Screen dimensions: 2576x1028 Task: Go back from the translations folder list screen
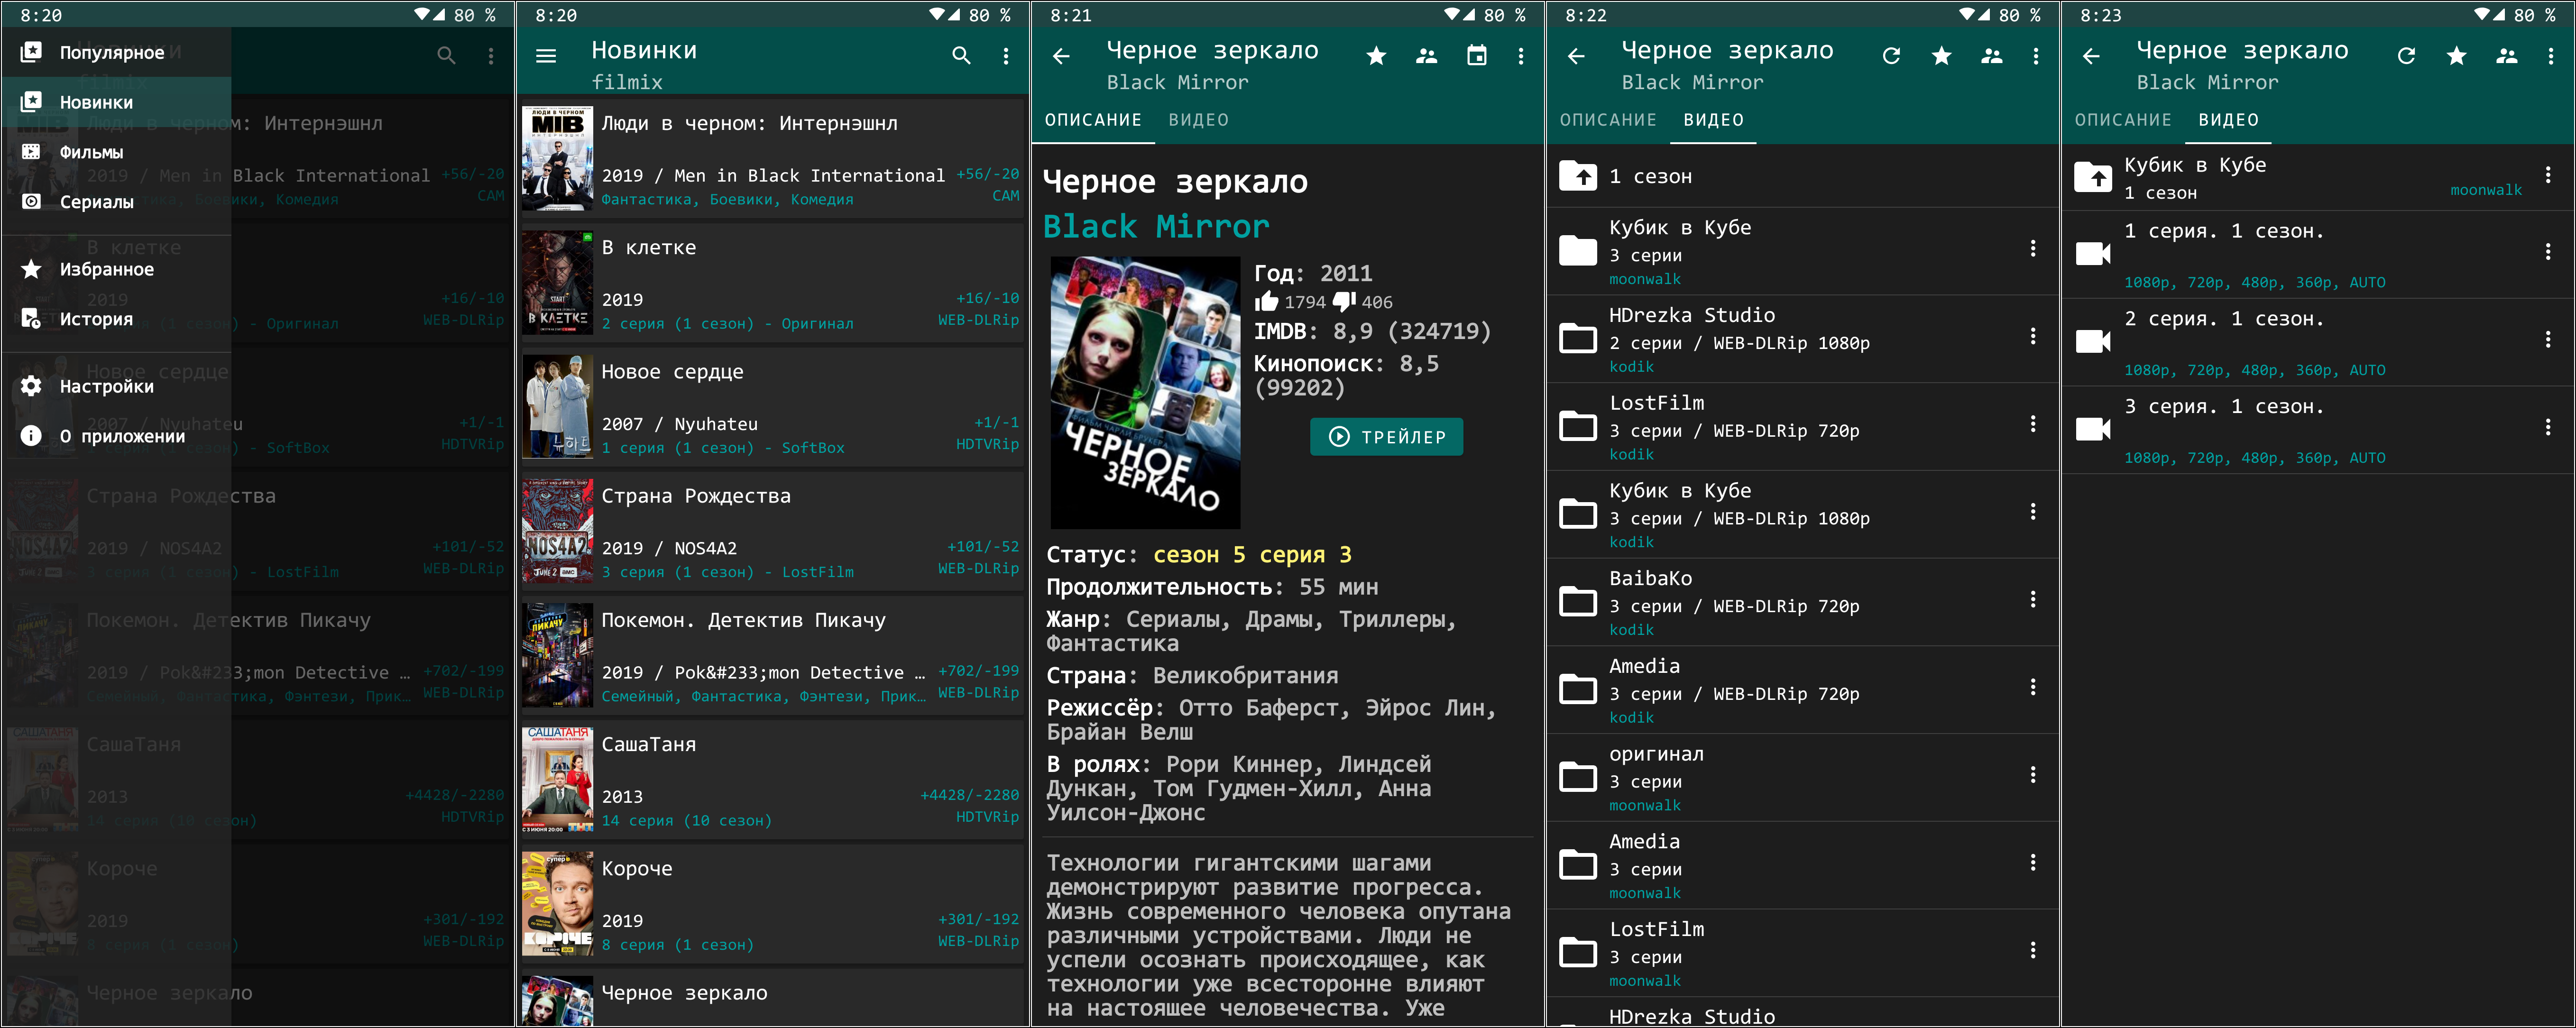(1576, 56)
